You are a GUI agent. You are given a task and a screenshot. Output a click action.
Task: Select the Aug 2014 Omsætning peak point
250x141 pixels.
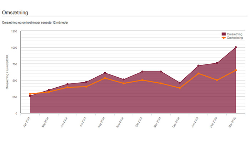(x=105, y=73)
